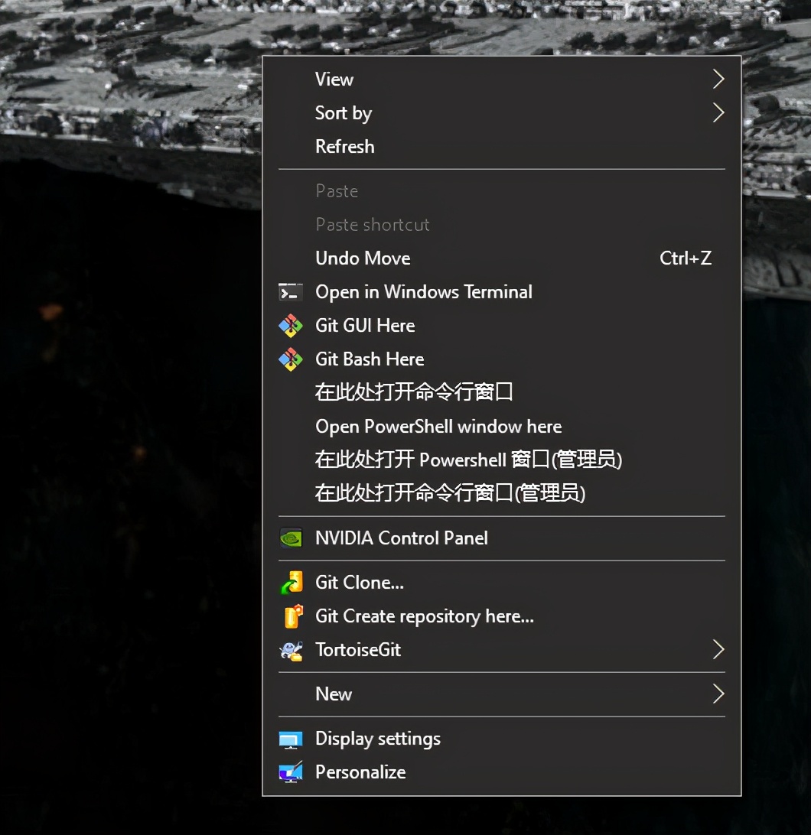
Task: Click the Personalize paintbrush icon
Action: click(x=292, y=772)
